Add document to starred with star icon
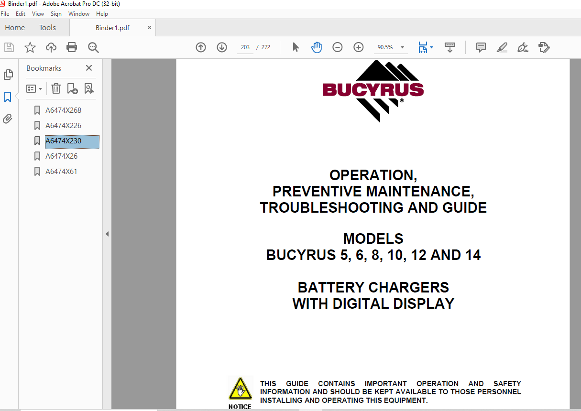581x411 pixels. 30,47
